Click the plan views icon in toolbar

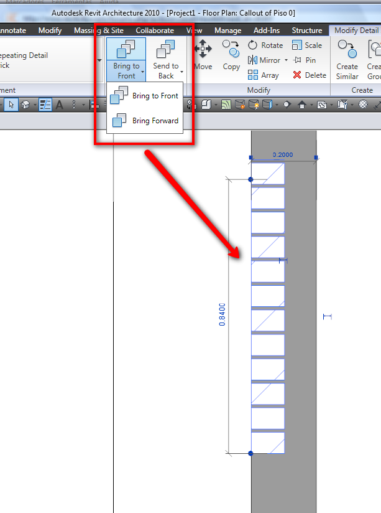[x=322, y=105]
